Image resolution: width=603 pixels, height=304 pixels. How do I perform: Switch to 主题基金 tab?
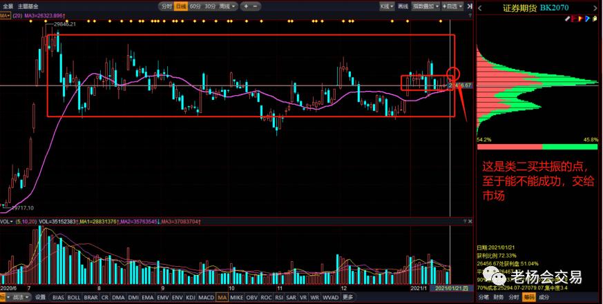click(28, 6)
